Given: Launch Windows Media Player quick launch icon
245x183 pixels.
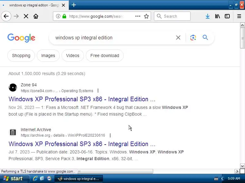Looking at the screenshot, I should click(x=49, y=178).
